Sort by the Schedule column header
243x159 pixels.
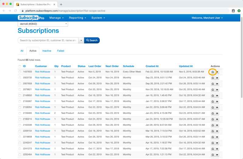tap(128, 66)
